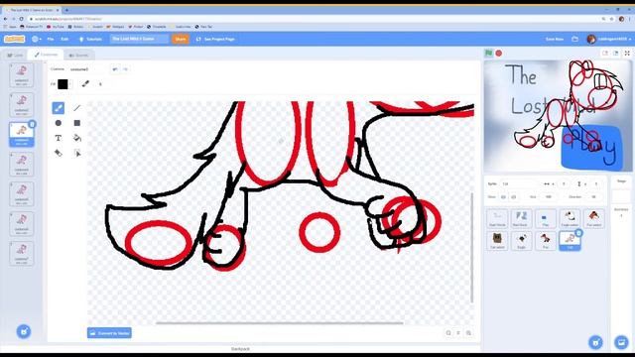Select the Cat select sprite

click(x=497, y=241)
